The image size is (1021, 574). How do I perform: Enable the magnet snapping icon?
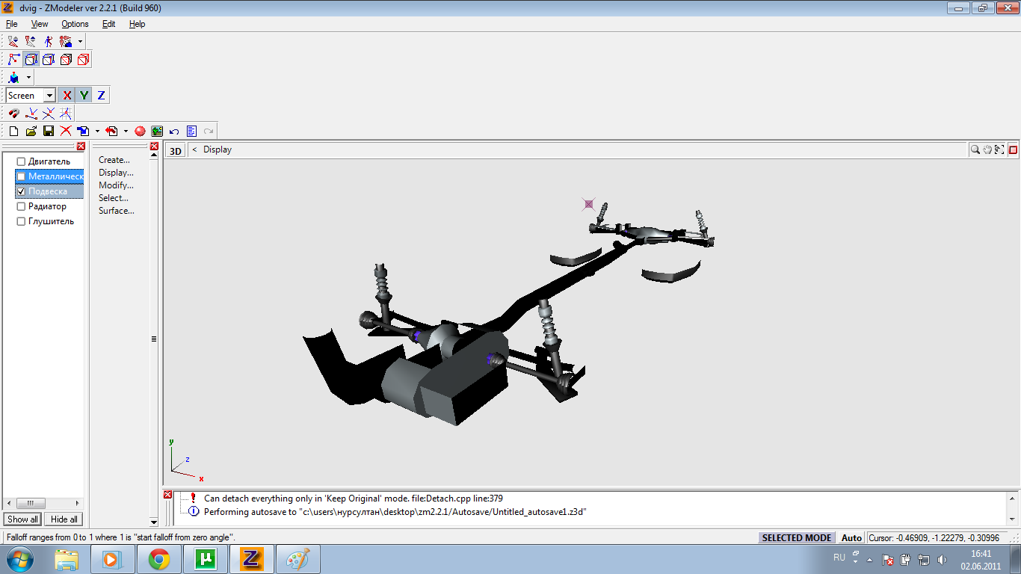(x=14, y=114)
